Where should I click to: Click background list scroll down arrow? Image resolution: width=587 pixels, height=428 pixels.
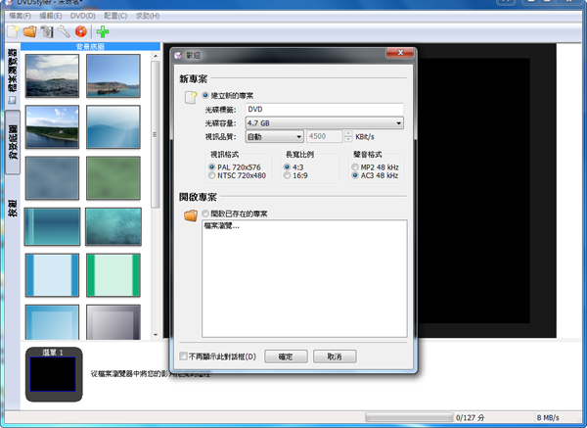click(156, 335)
